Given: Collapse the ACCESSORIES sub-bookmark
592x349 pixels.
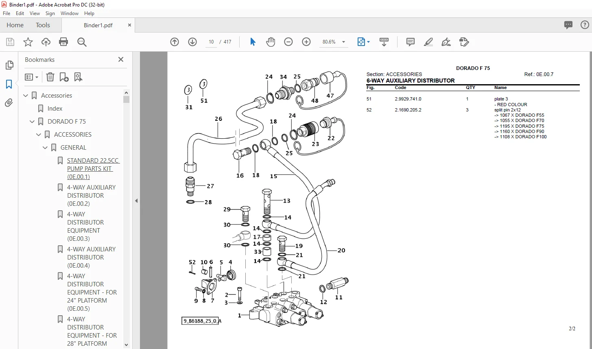Looking at the screenshot, I should point(39,135).
